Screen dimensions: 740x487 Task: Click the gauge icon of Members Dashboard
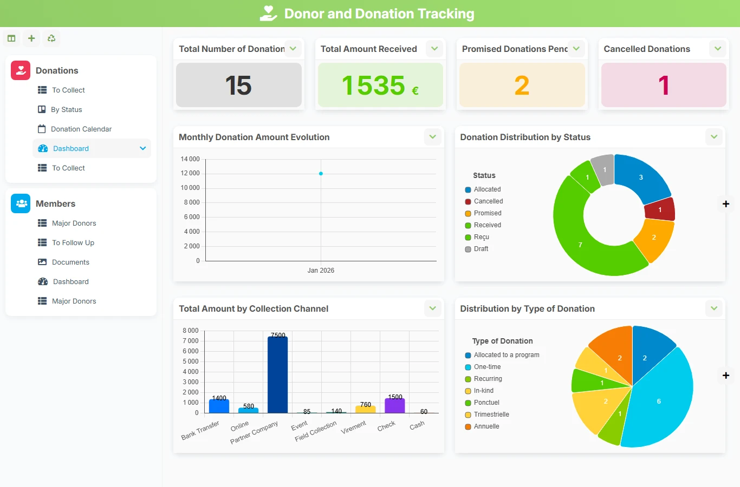(43, 281)
